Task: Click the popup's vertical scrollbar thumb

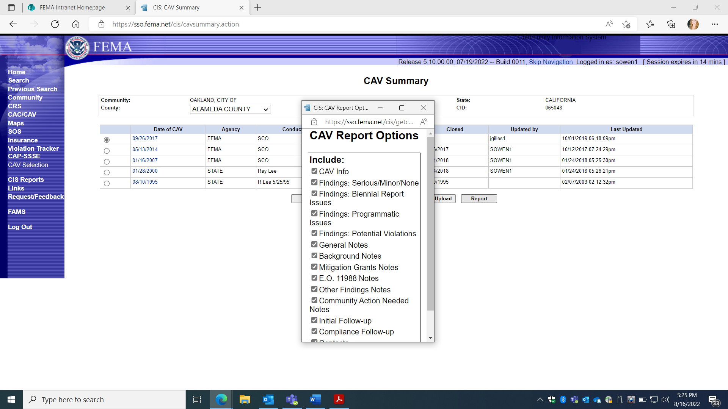Action: coord(430,223)
